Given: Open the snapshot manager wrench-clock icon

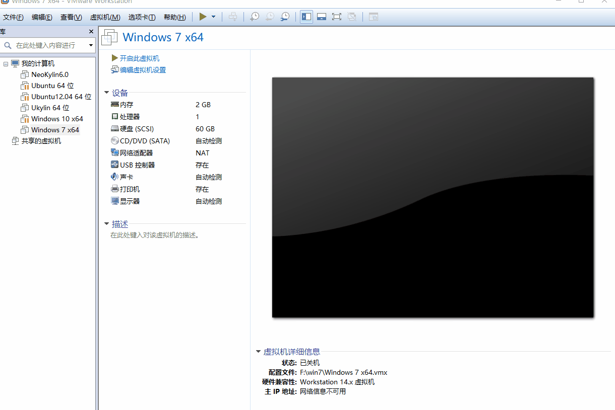Looking at the screenshot, I should pyautogui.click(x=285, y=17).
